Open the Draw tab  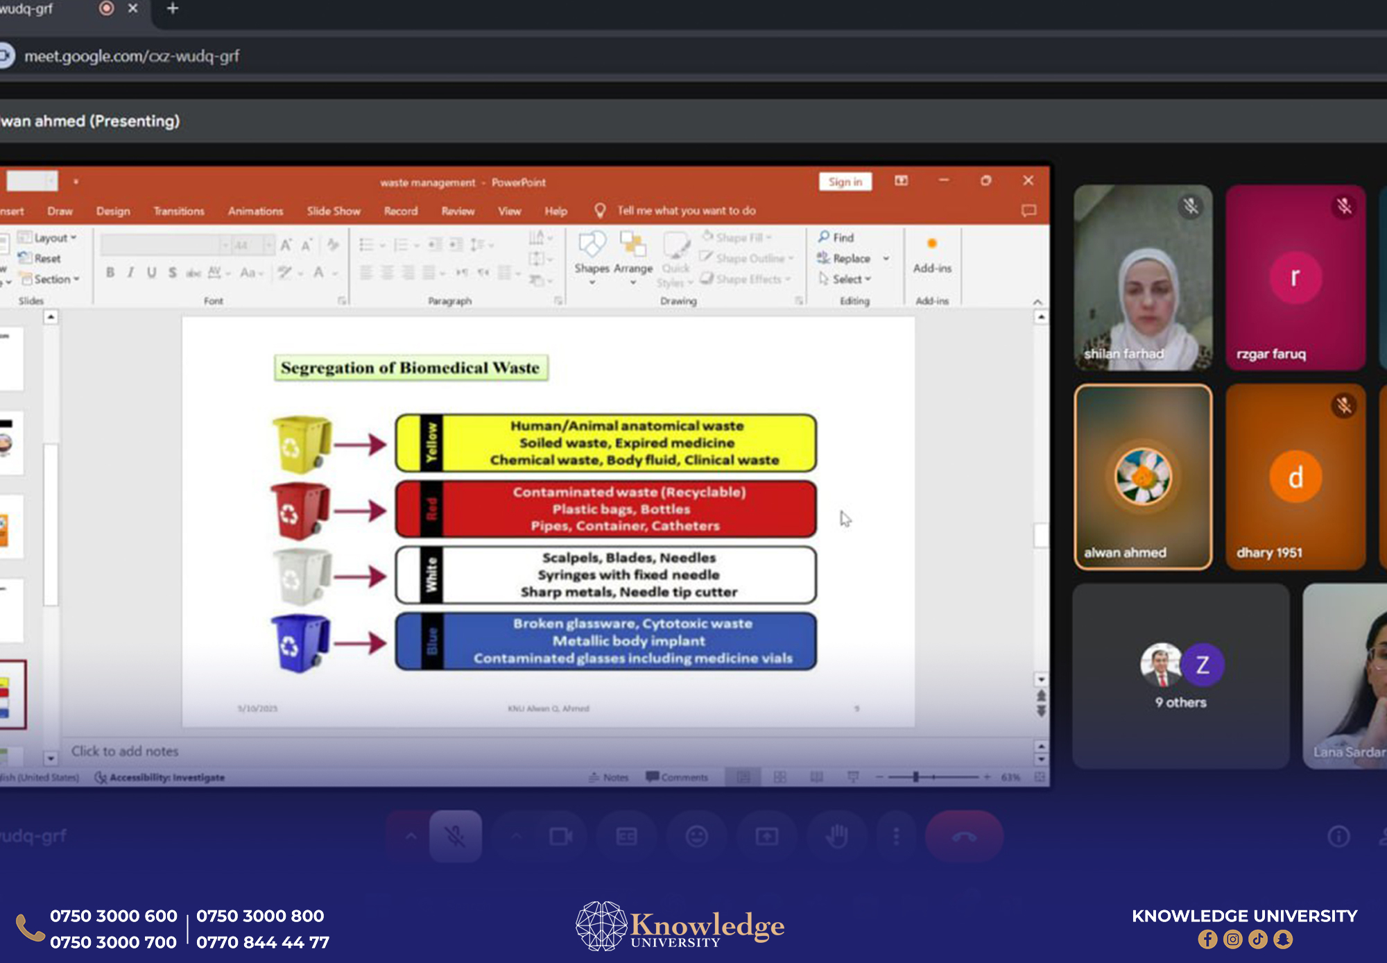pos(60,211)
